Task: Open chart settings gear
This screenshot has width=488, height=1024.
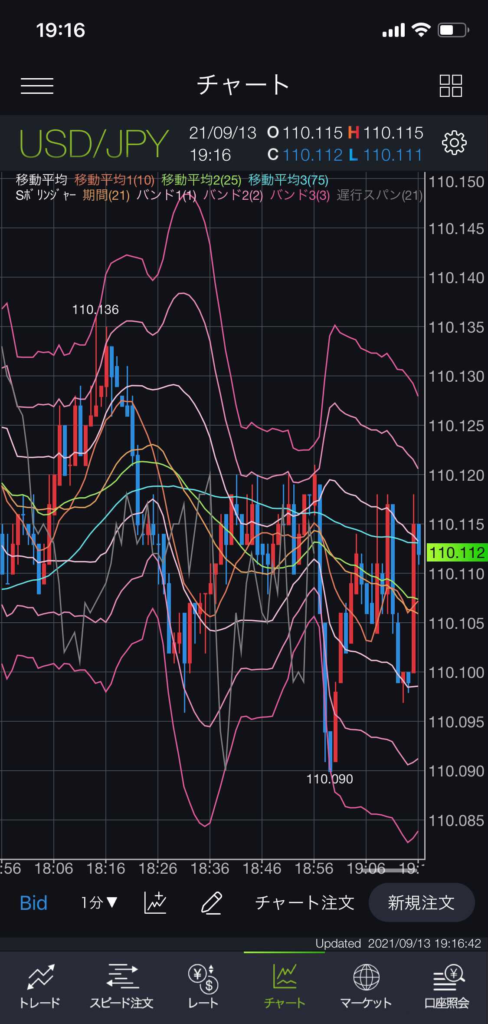Action: tap(454, 143)
